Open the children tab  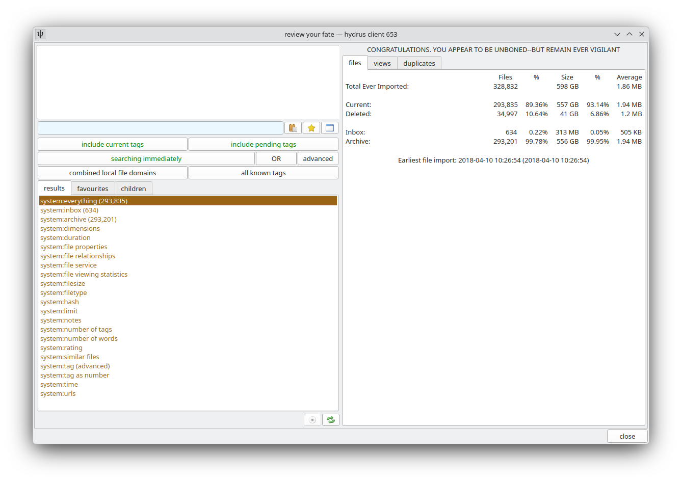pos(134,189)
